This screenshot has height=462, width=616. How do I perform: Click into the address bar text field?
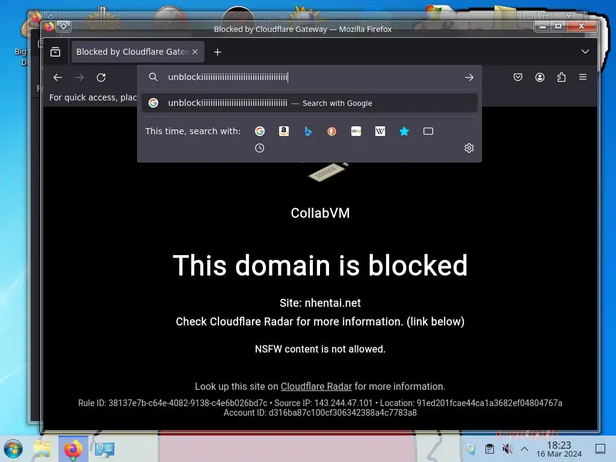pyautogui.click(x=310, y=77)
